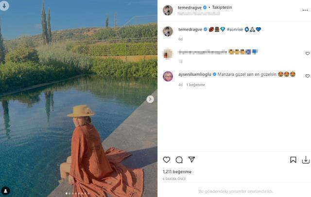Screen dimensions: 311x197
Task: Click the down arrow icon on the photo
Action: 6,6
